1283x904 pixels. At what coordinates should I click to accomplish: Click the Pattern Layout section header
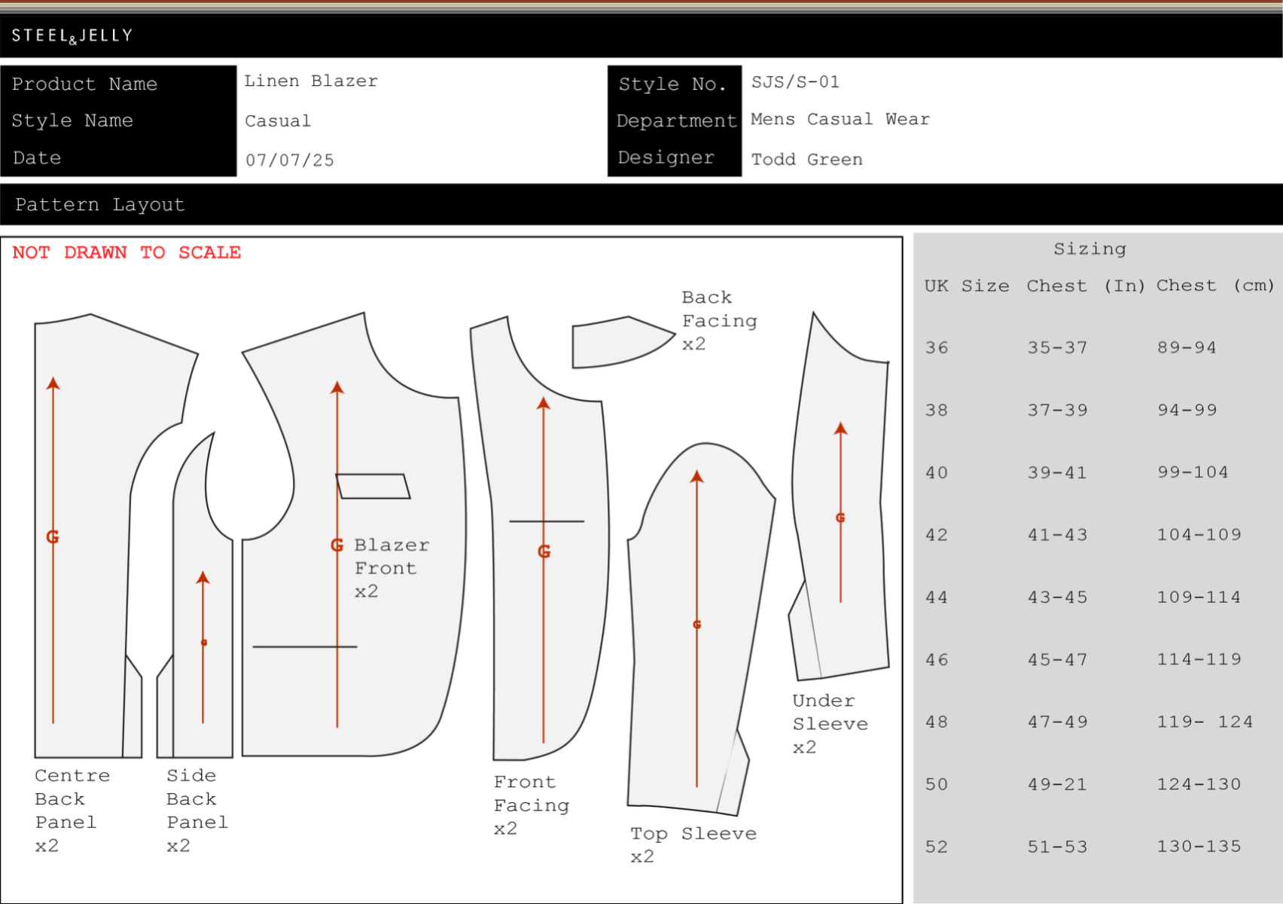(100, 205)
